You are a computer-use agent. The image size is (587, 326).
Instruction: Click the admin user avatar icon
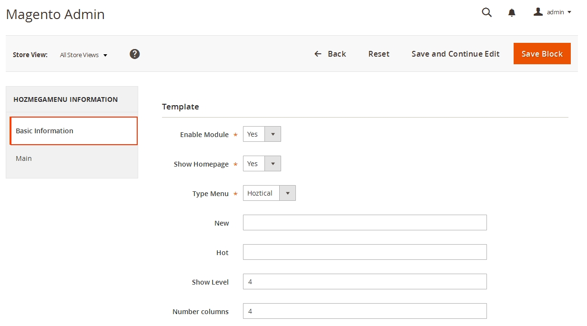pos(538,12)
